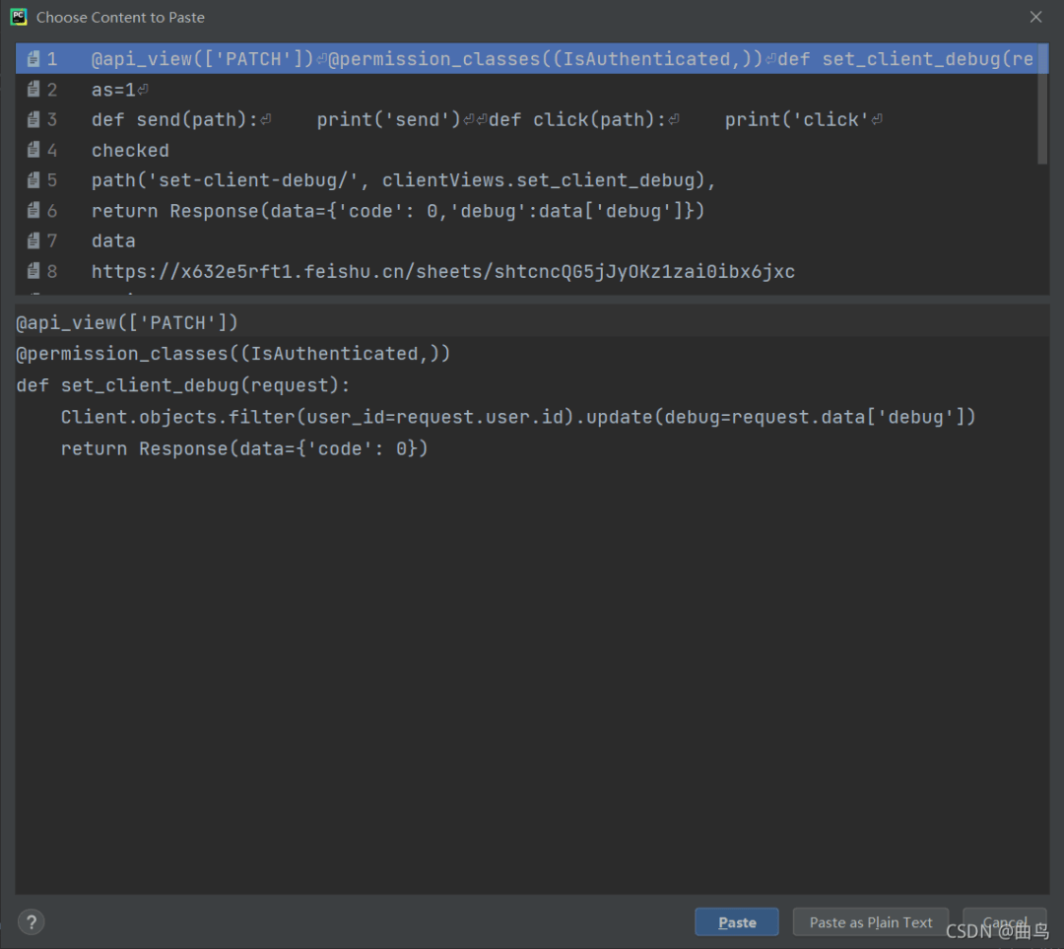This screenshot has width=1064, height=949.
Task: Select the 'return Response' history entry
Action: click(x=526, y=211)
